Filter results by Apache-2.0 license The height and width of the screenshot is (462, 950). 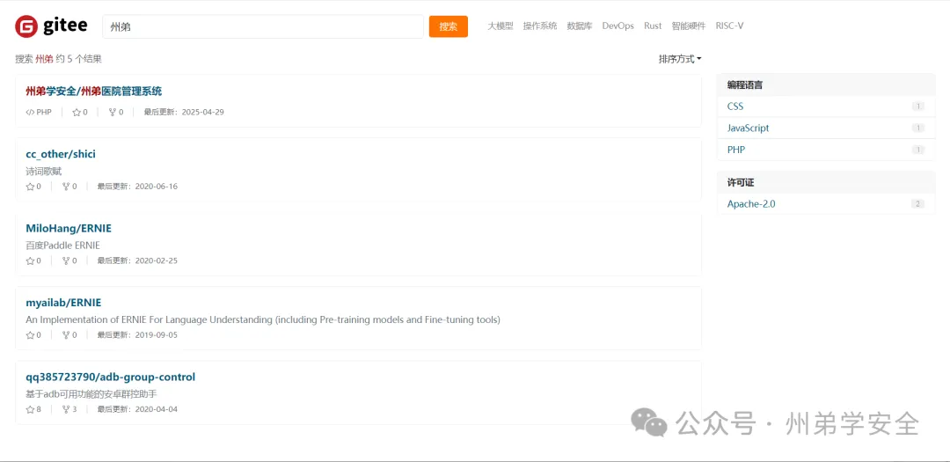point(751,203)
